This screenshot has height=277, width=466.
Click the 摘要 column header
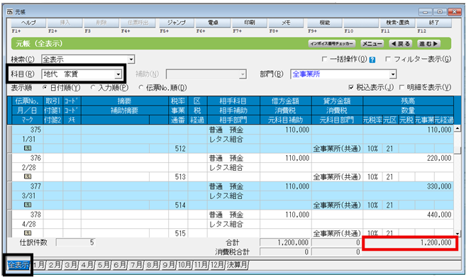(x=125, y=101)
